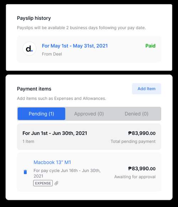The width and height of the screenshot is (178, 207).
Task: Open the Macbook 13" M1 item link
Action: point(52,162)
